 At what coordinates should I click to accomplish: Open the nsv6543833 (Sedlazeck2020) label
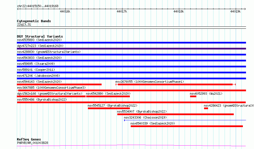[x=39, y=58]
